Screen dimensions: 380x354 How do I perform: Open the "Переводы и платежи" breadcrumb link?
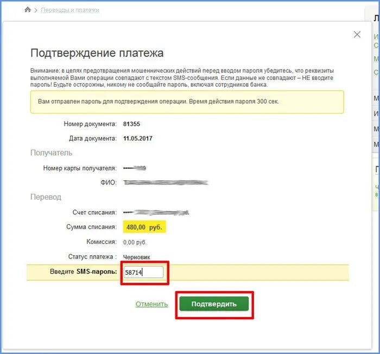70,10
